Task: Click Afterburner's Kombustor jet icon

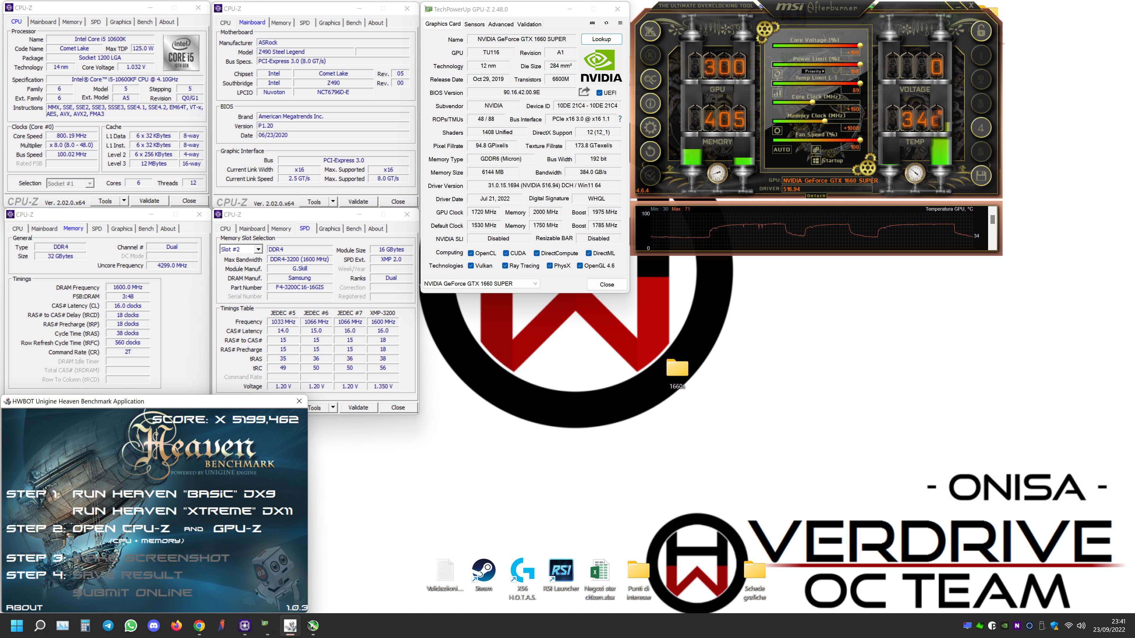Action: click(650, 31)
